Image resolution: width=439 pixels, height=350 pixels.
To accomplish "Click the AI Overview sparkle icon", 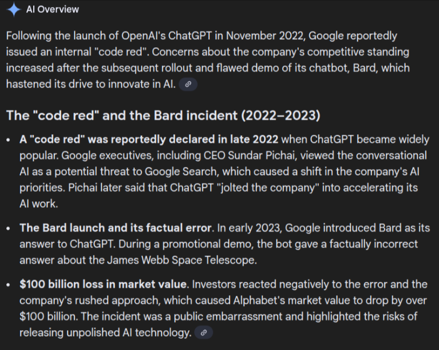I will [13, 10].
